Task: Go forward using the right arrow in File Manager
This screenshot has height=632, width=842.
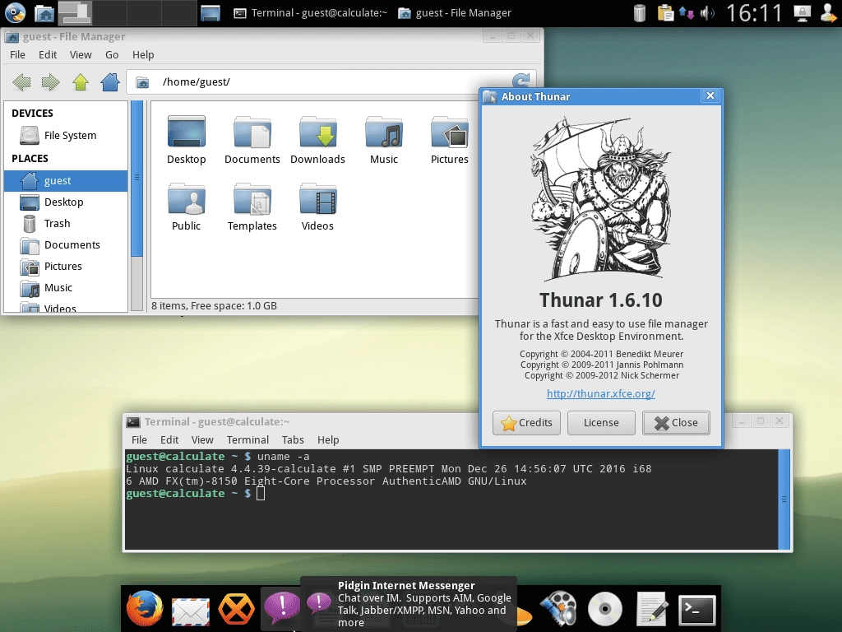Action: [x=50, y=82]
